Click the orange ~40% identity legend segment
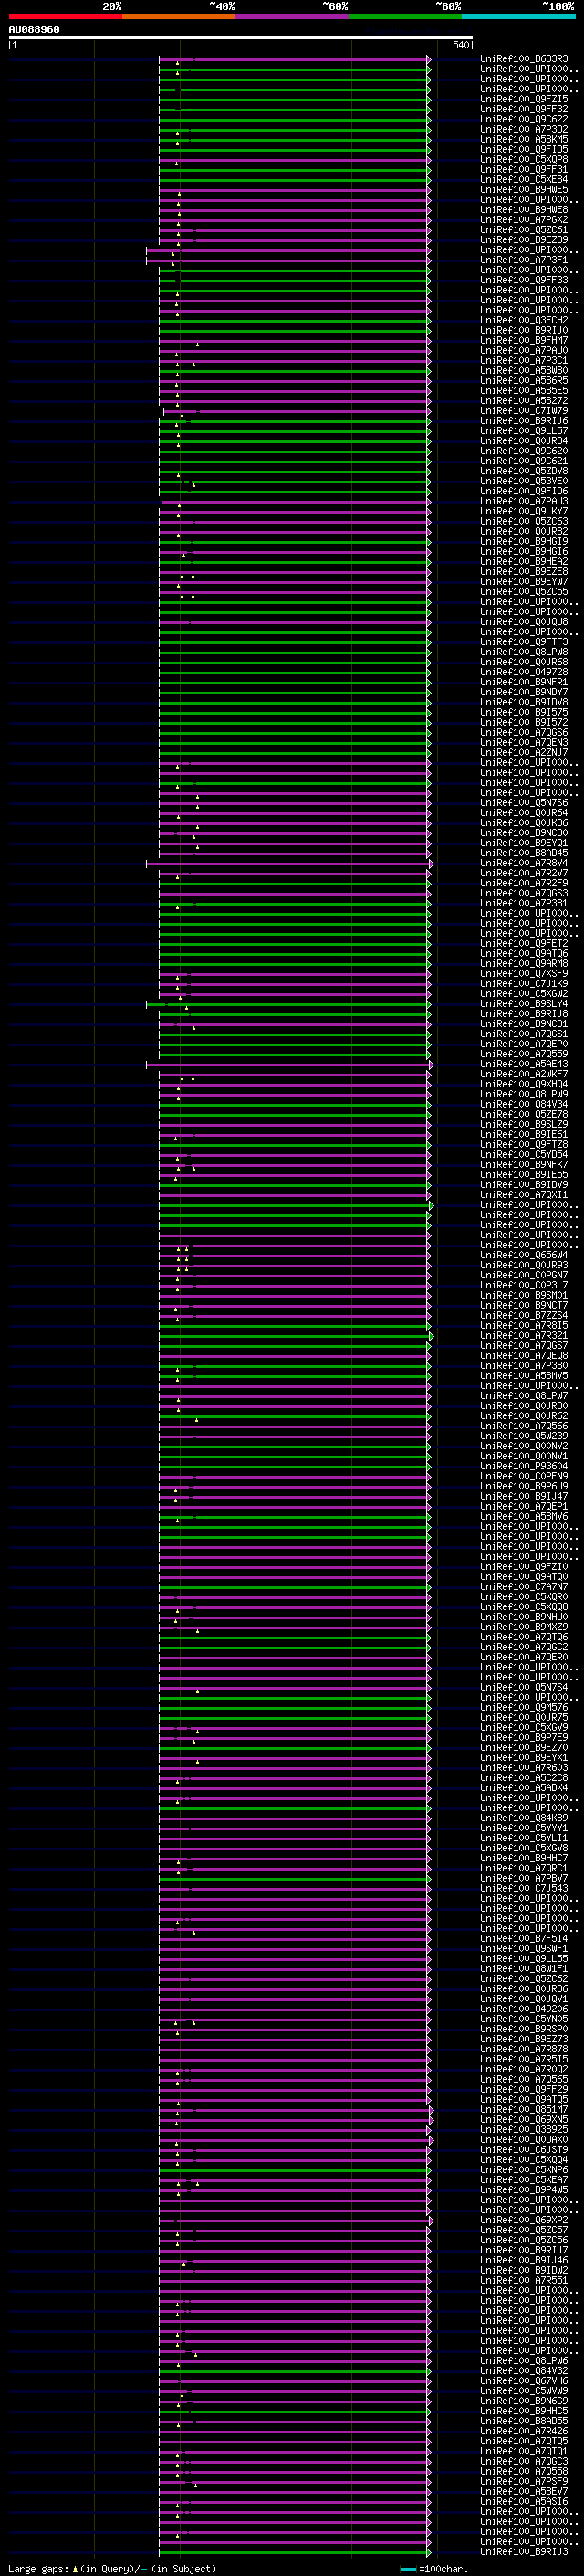The height and width of the screenshot is (2576, 584). (179, 16)
